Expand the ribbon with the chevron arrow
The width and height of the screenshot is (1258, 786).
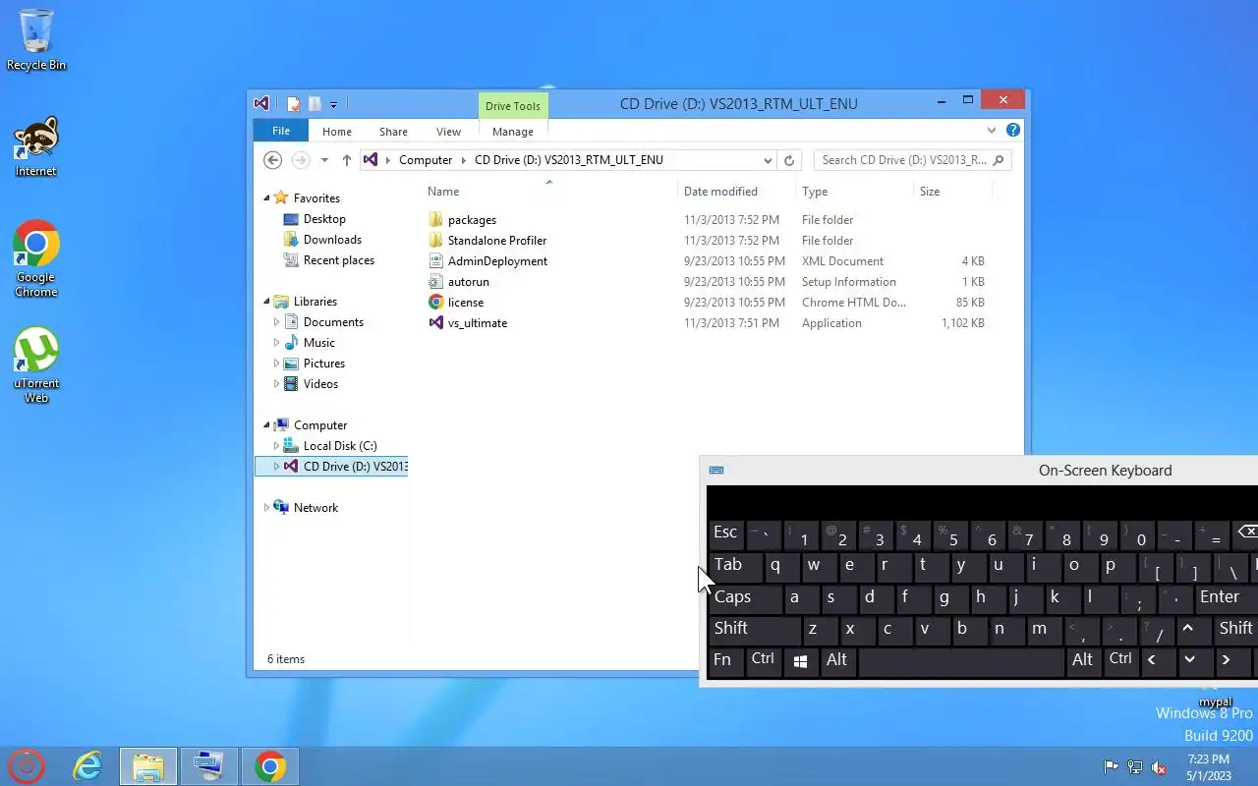pos(992,130)
